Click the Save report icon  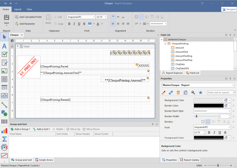click(7, 18)
